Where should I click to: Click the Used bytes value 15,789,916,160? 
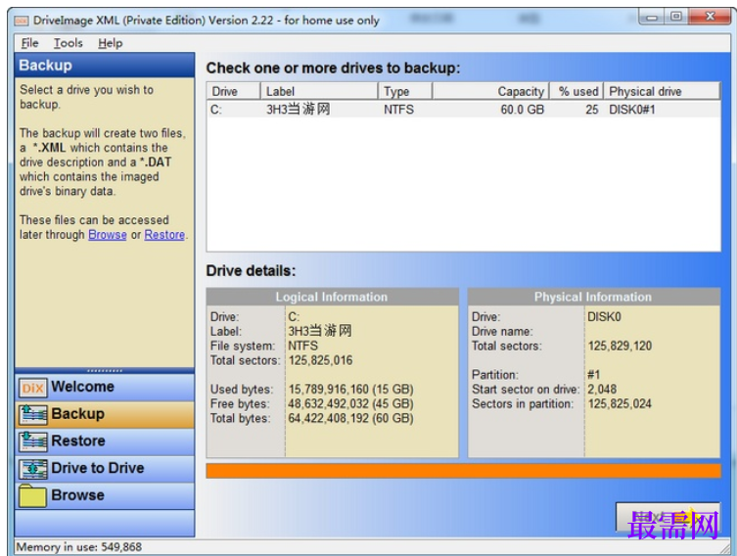point(350,390)
